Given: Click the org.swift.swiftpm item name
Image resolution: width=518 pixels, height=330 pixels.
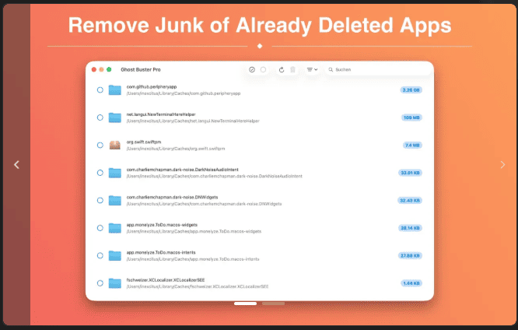Looking at the screenshot, I should click(144, 142).
